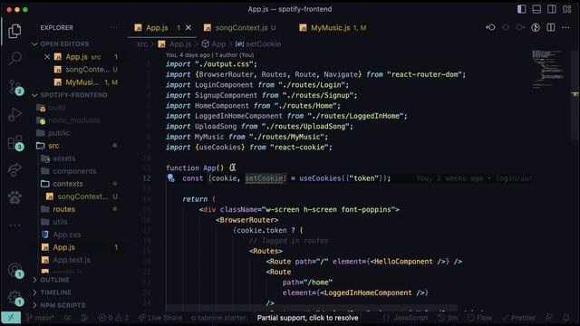Click the main* git branch indicator
The image size is (580, 326).
click(40, 318)
